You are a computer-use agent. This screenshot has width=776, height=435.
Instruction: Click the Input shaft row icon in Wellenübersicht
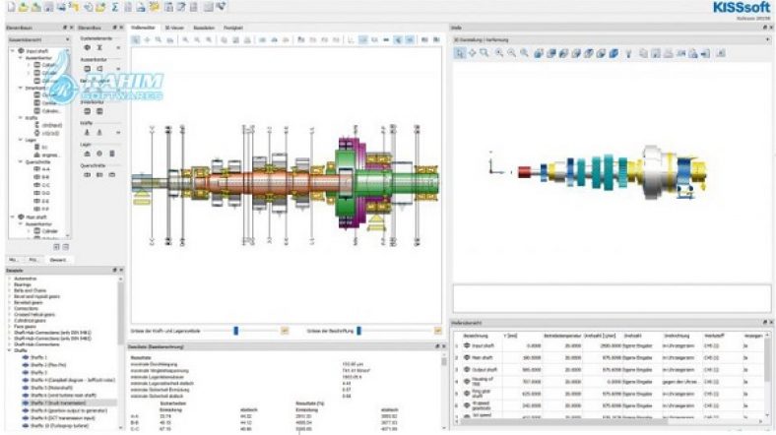(x=466, y=345)
